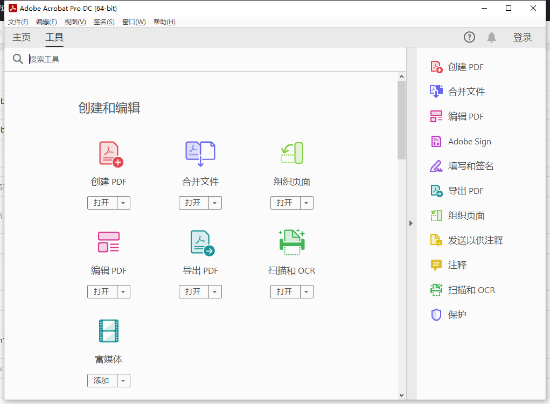Open the 编辑(E) menu

46,22
